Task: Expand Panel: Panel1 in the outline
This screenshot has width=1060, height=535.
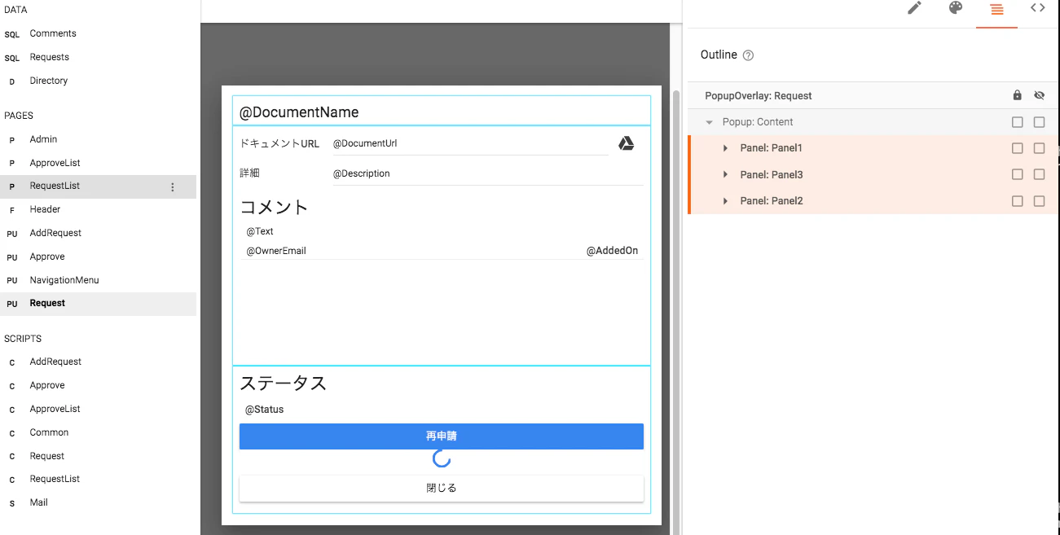Action: click(x=725, y=148)
